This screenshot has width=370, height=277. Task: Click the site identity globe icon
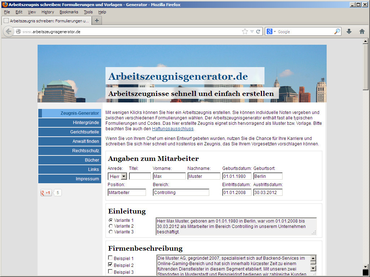(x=18, y=32)
